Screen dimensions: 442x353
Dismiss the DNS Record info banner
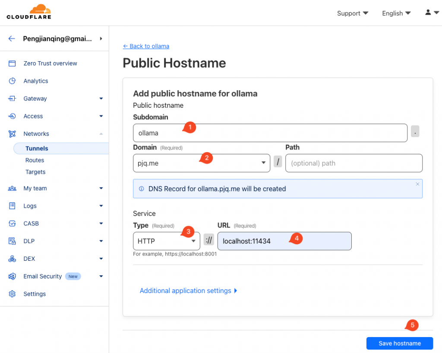click(x=417, y=184)
